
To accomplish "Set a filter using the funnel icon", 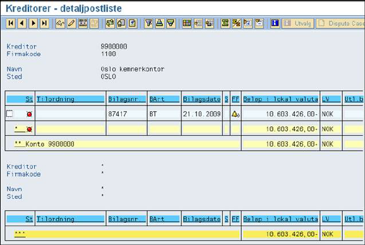I will click(x=148, y=23).
